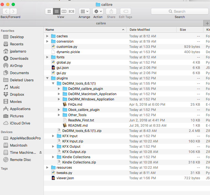Add a new tab with the plus button
The width and height of the screenshot is (210, 195).
coord(207,23)
